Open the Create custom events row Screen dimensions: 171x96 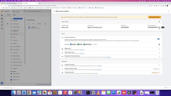click(x=111, y=53)
